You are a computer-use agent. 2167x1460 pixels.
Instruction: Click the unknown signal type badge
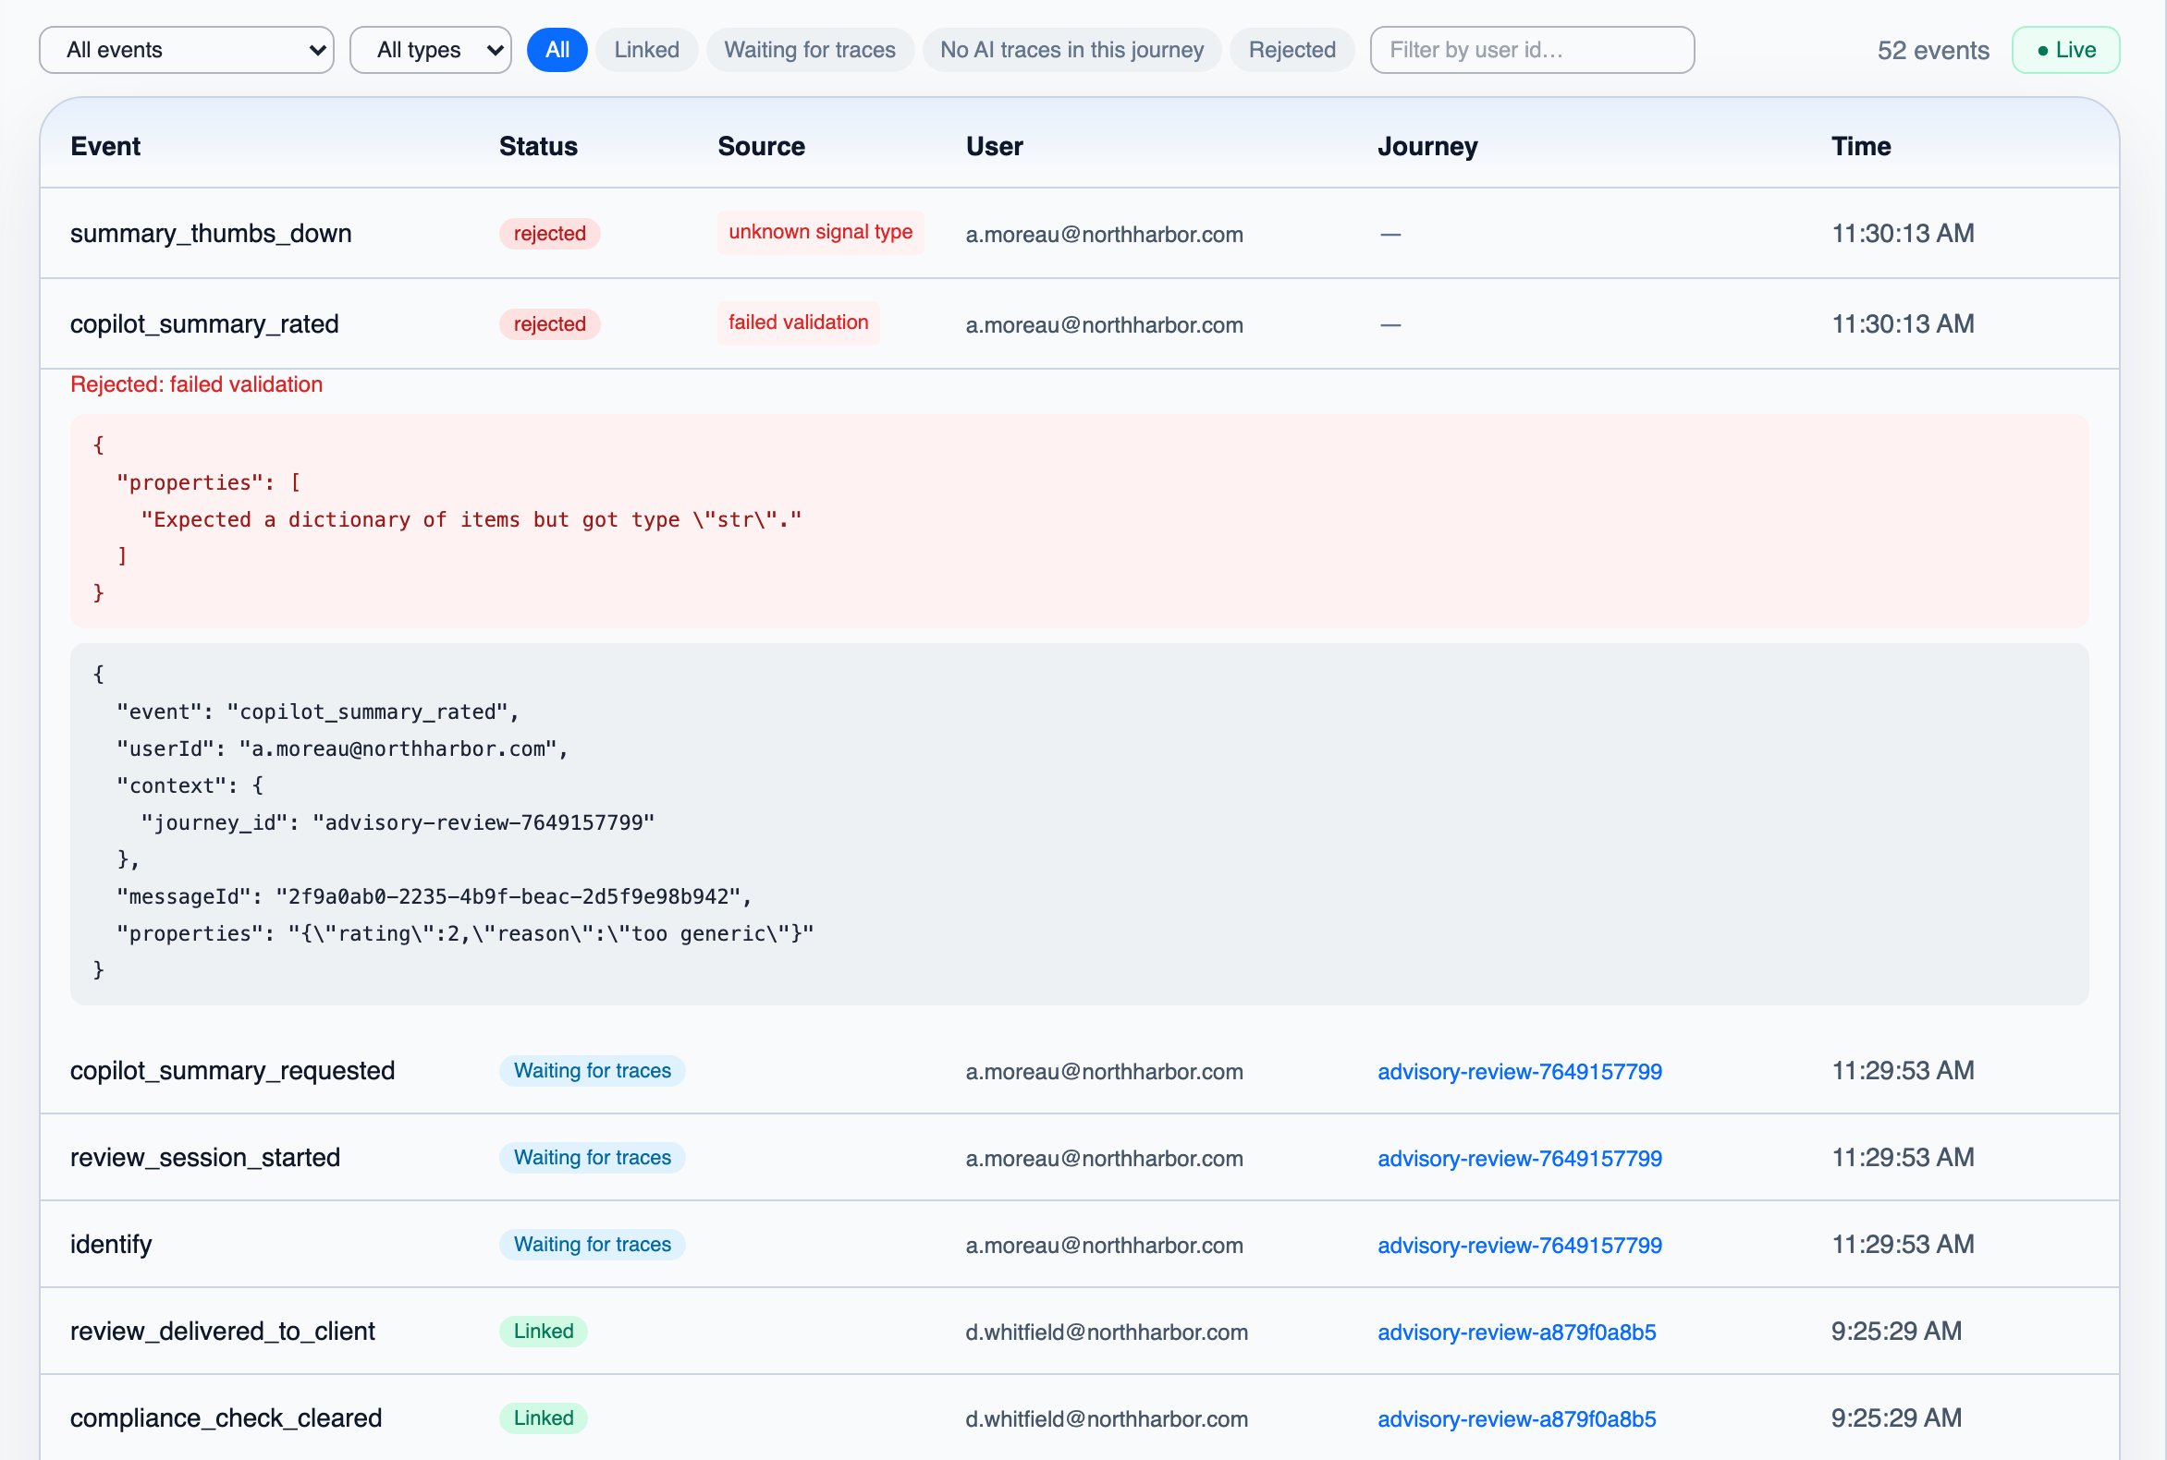click(820, 232)
